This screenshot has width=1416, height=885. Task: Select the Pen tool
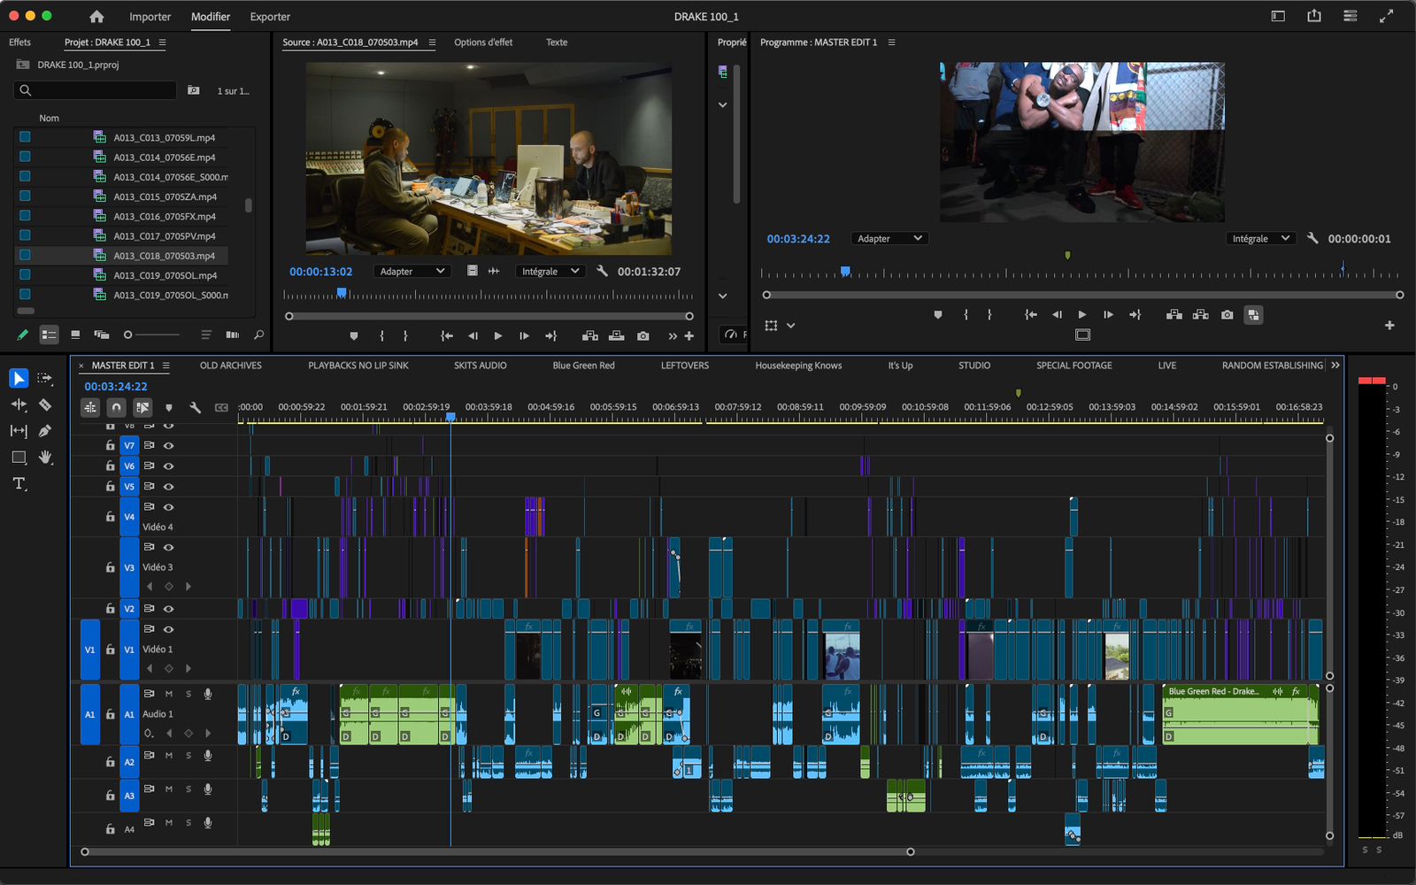point(45,431)
